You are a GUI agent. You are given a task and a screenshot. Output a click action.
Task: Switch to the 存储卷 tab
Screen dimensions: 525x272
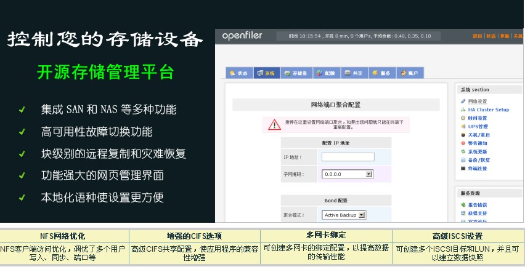point(296,73)
